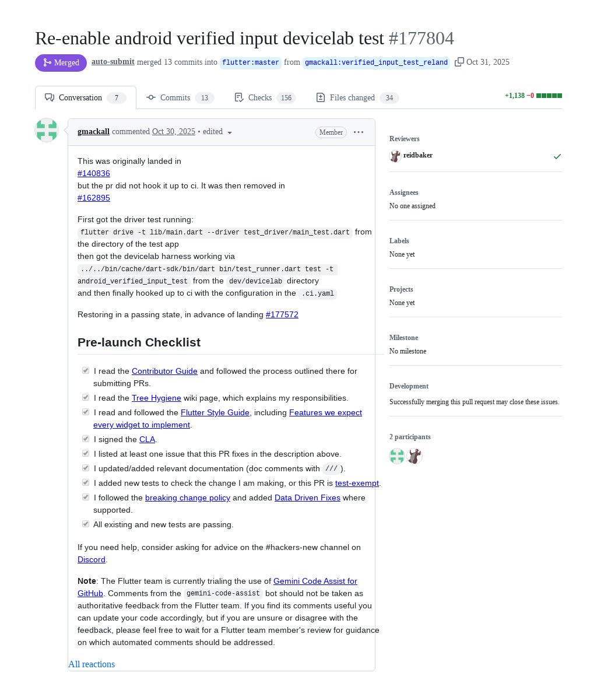The width and height of the screenshot is (597, 683).
Task: Open the auto-submit user link
Action: (113, 62)
